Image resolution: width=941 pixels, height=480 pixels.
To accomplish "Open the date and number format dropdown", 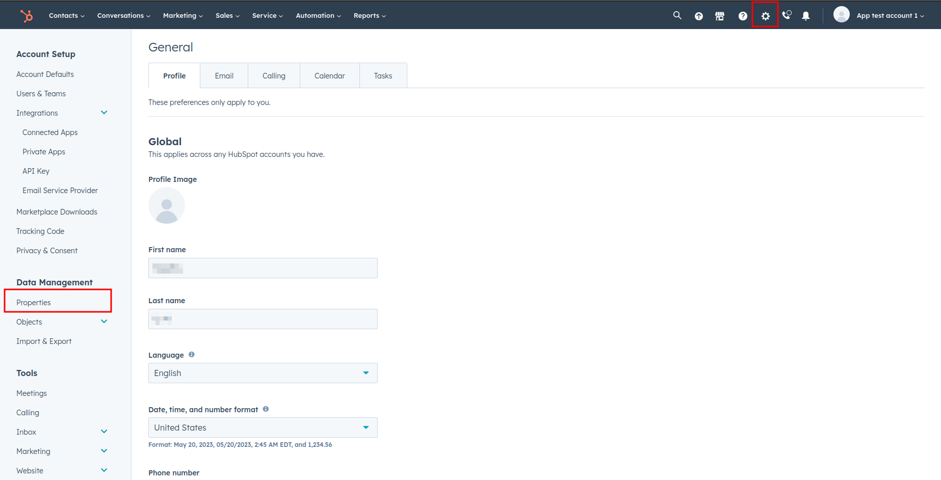I will pyautogui.click(x=263, y=428).
